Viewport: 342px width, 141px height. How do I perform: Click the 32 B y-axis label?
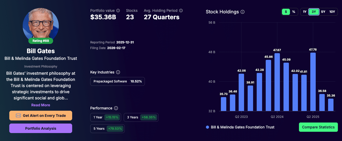[x=212, y=111]
